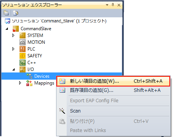Click the Scan wand icon
This screenshot has height=137, width=173.
tap(62, 111)
